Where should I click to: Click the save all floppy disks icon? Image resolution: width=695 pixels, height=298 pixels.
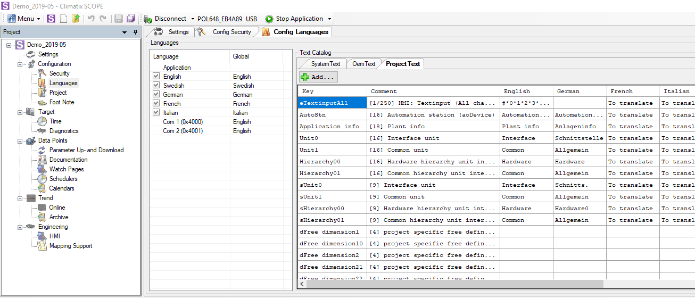pyautogui.click(x=131, y=19)
